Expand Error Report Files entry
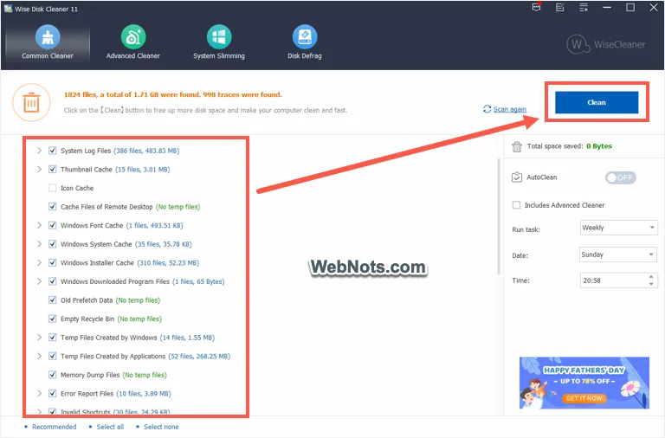Image resolution: width=665 pixels, height=438 pixels. [x=39, y=394]
